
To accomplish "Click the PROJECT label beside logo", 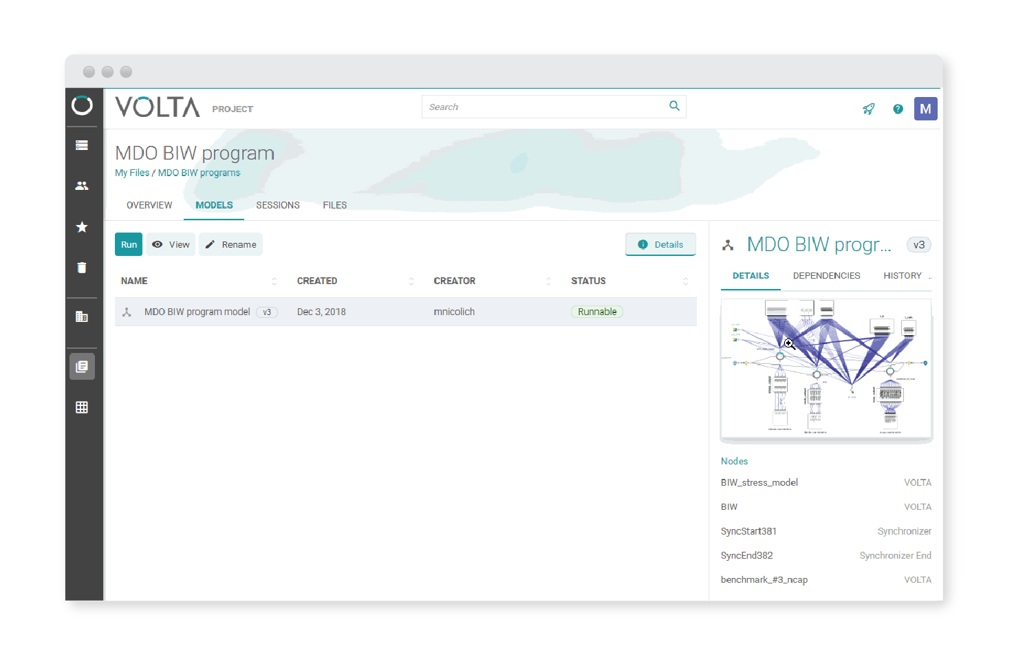I will (233, 109).
